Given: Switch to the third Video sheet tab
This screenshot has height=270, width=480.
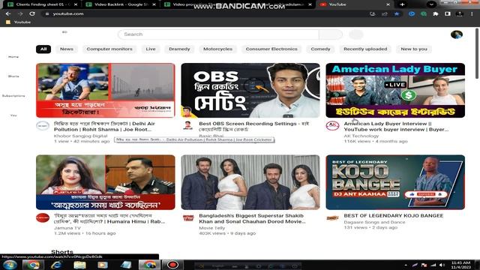Looking at the screenshot, I should point(196,4).
